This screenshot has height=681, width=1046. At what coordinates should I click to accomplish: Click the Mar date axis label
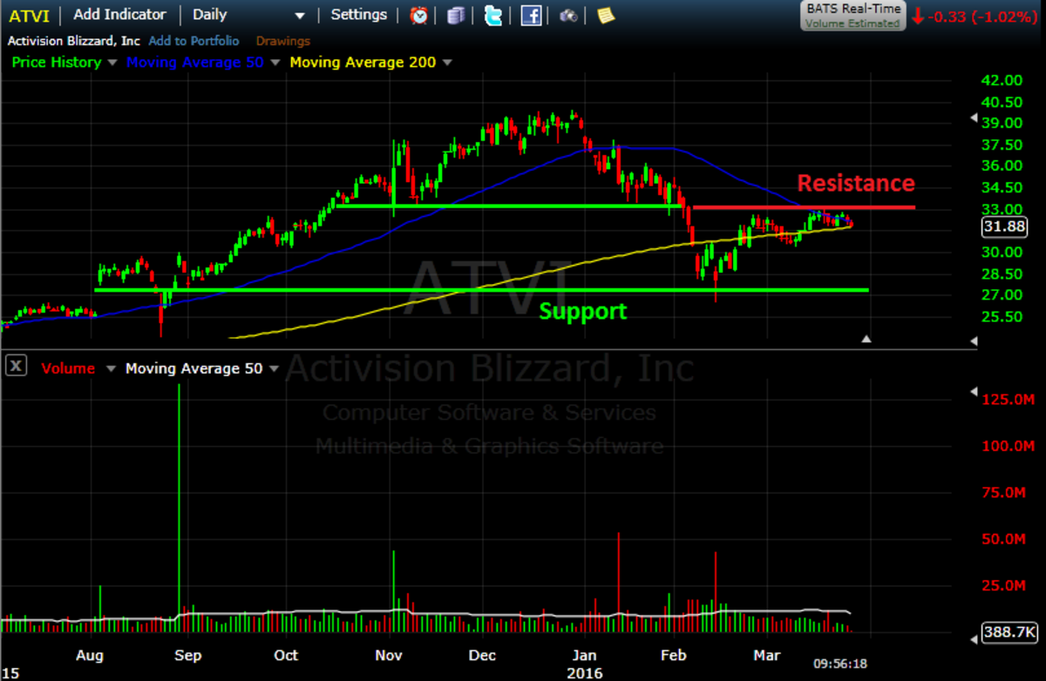767,655
